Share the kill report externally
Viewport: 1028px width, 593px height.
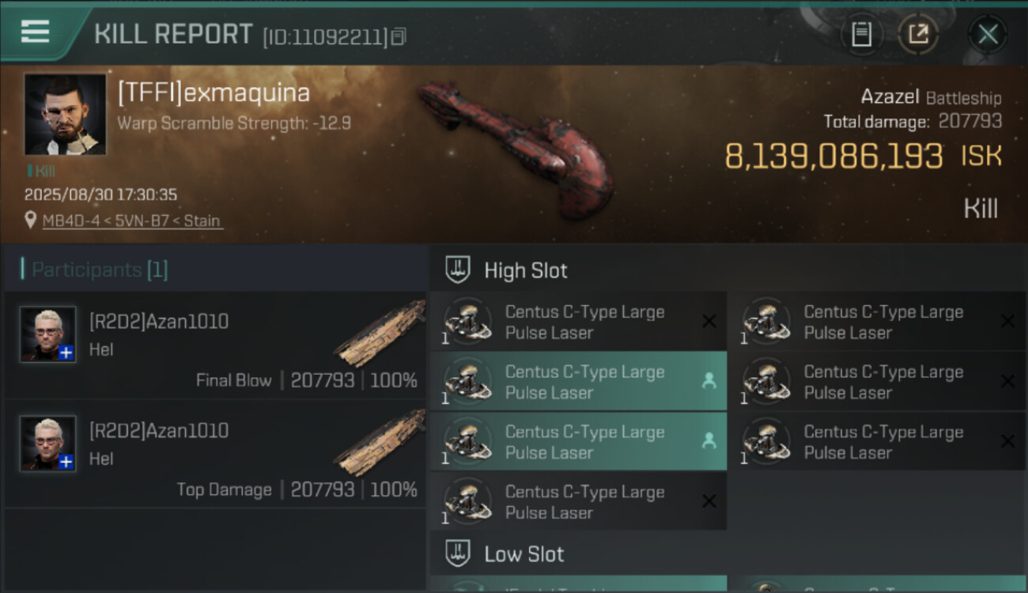pos(917,34)
